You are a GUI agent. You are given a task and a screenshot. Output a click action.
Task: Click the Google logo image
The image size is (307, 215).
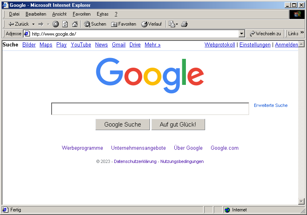[150, 76]
